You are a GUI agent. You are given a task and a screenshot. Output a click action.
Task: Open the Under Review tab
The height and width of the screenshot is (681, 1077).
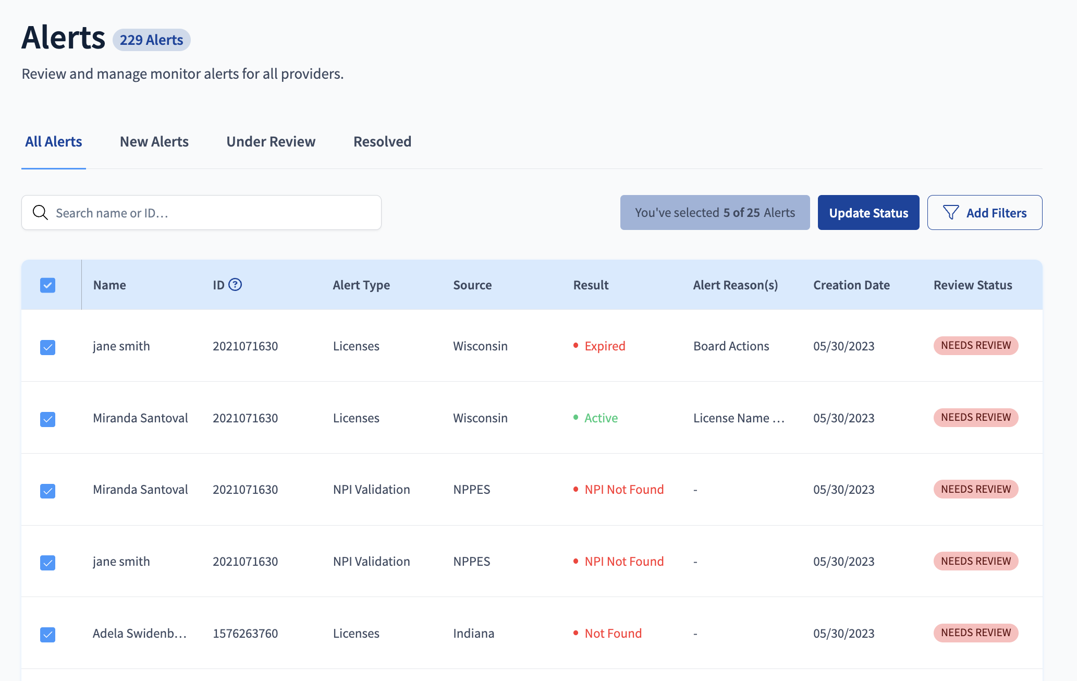[x=271, y=142]
